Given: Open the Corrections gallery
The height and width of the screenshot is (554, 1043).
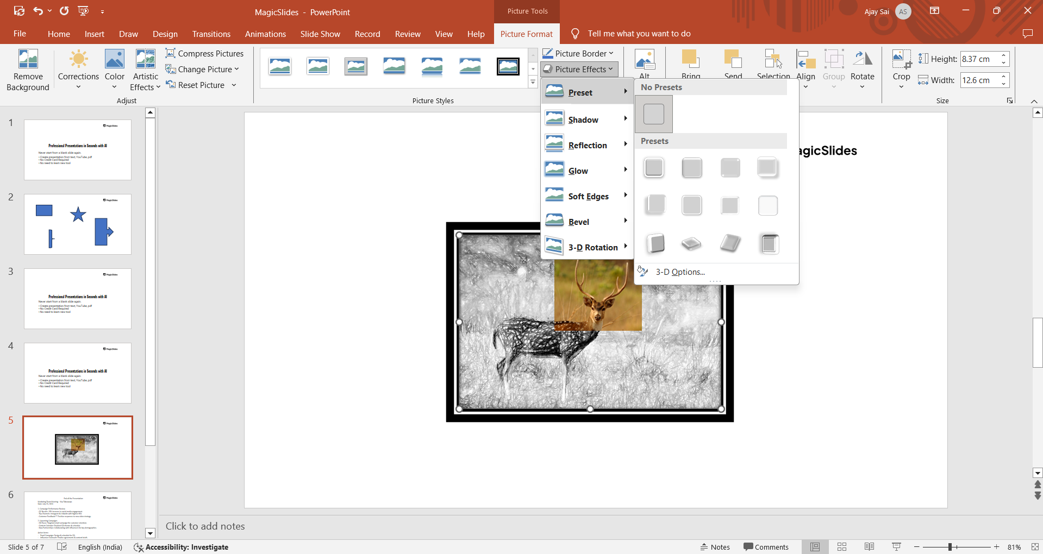Looking at the screenshot, I should [78, 69].
